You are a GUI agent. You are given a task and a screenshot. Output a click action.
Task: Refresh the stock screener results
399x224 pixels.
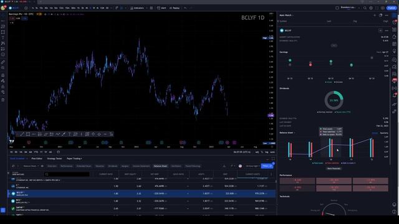(13, 166)
